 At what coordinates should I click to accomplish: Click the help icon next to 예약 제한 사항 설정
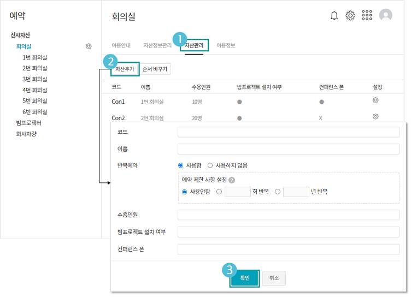(x=232, y=180)
